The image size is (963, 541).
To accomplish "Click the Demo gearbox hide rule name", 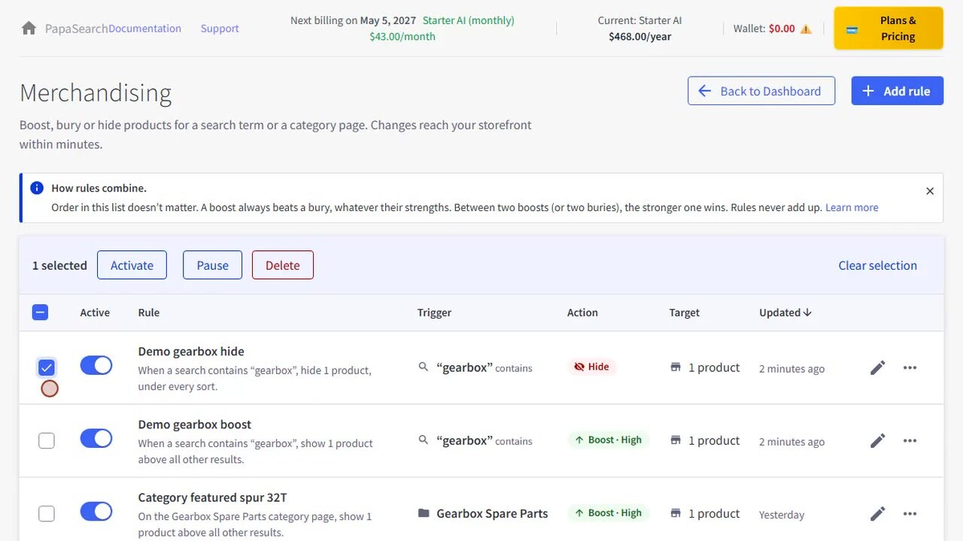I will coord(191,351).
